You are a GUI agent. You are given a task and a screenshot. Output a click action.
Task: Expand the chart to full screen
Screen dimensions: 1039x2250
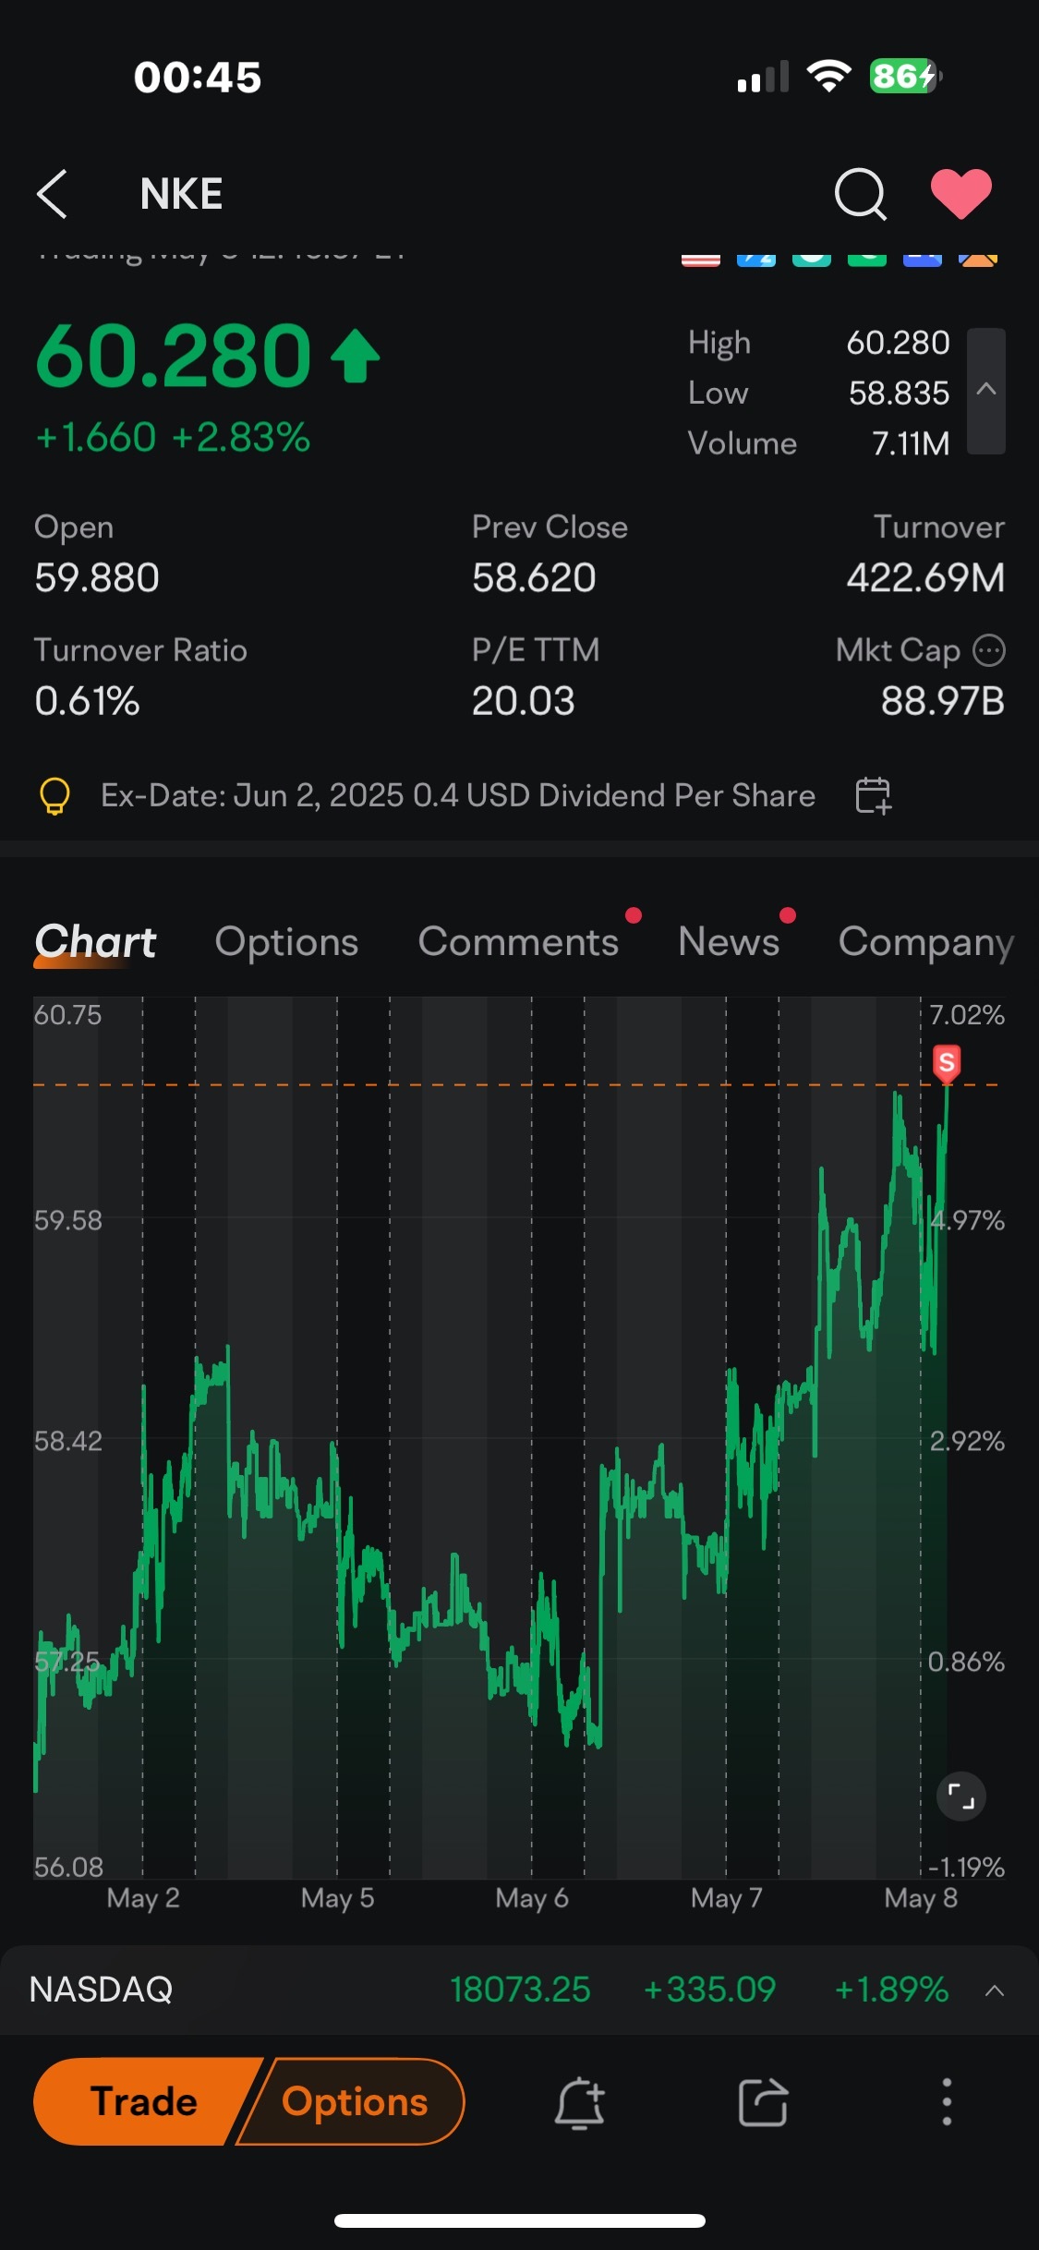pyautogui.click(x=961, y=1796)
